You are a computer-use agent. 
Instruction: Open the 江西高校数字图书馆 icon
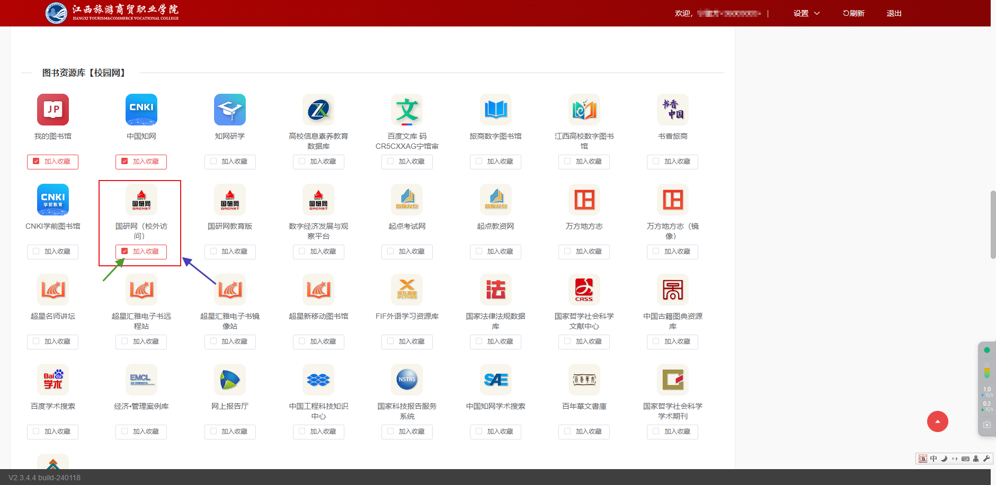point(584,110)
